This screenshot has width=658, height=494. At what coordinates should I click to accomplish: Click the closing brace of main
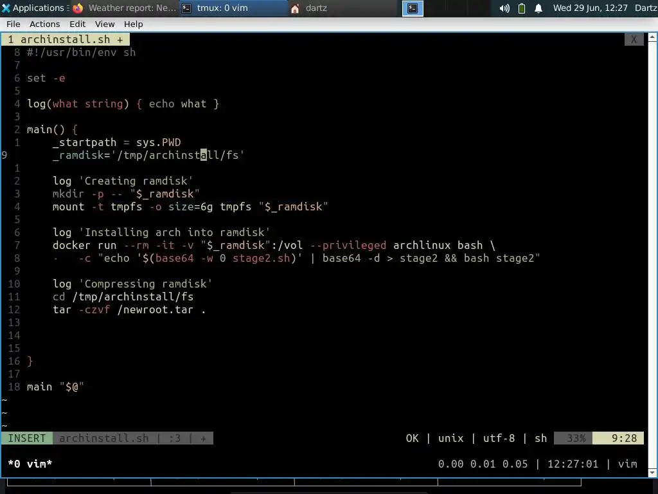(30, 361)
